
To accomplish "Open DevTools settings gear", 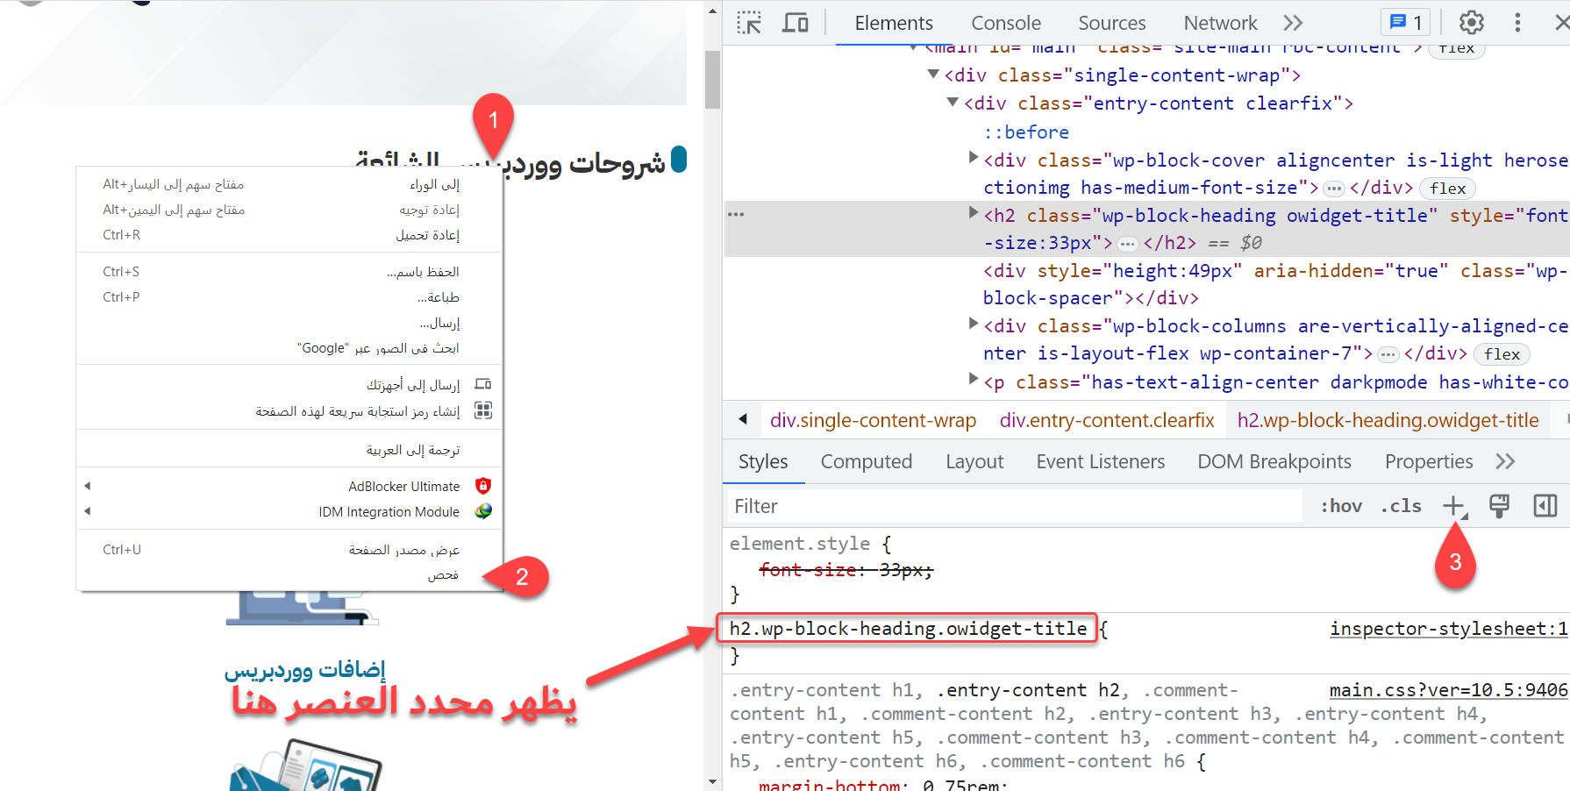I will coord(1472,23).
